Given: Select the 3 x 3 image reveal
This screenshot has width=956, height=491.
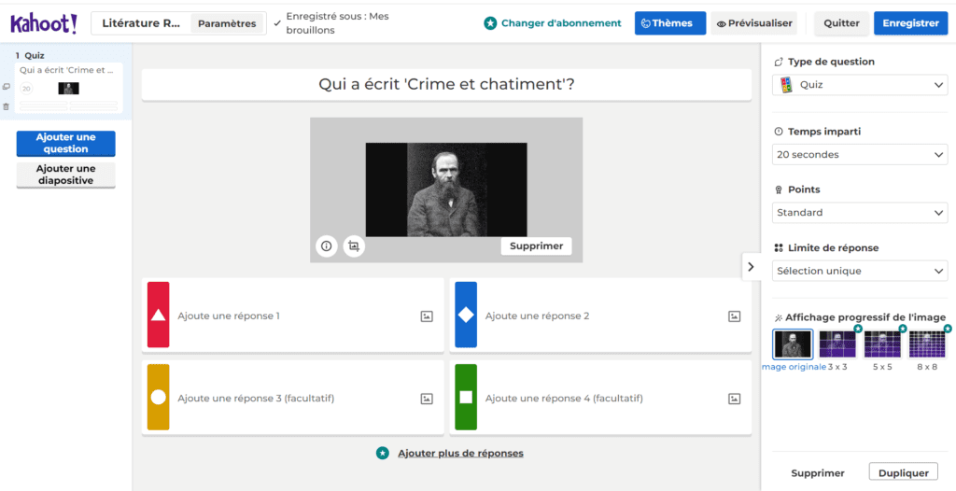Looking at the screenshot, I should [x=837, y=345].
